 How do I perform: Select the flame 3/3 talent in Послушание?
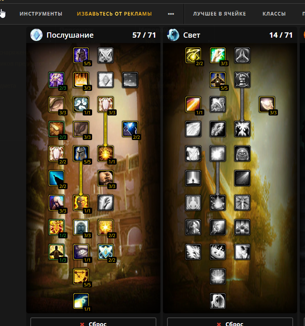(x=81, y=80)
